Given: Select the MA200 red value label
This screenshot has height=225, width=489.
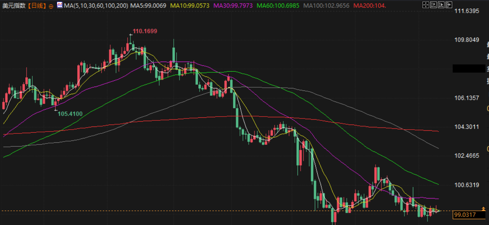Looking at the screenshot, I should pyautogui.click(x=369, y=6).
